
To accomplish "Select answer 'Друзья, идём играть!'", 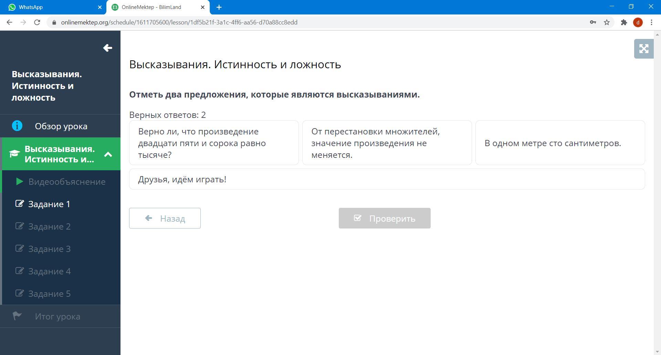I will (387, 179).
